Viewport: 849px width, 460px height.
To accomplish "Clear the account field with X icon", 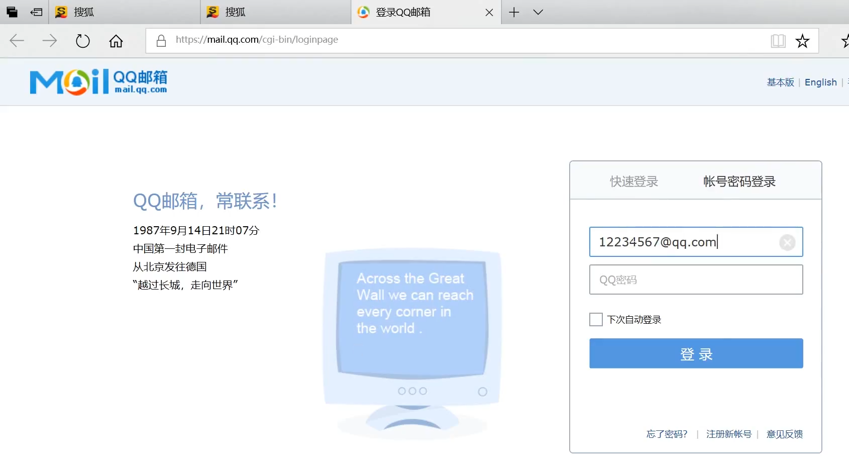I will tap(787, 242).
